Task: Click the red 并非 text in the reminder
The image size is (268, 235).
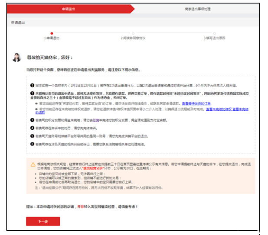Action: coord(81,207)
